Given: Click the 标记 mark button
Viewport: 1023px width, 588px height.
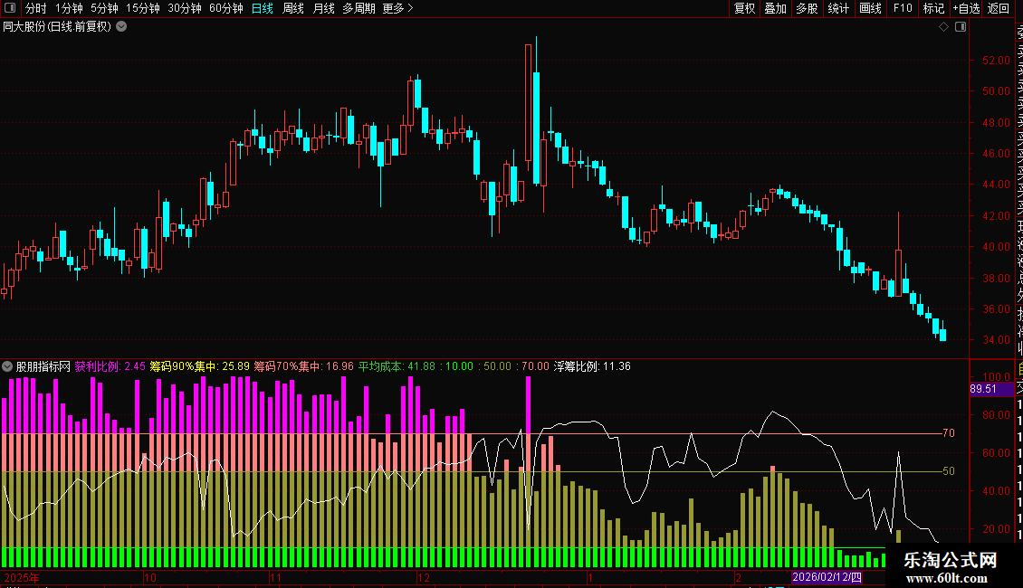Looking at the screenshot, I should [933, 8].
